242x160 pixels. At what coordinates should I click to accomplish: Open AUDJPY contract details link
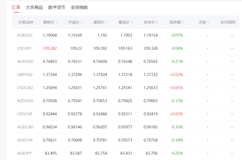(x=232, y=153)
